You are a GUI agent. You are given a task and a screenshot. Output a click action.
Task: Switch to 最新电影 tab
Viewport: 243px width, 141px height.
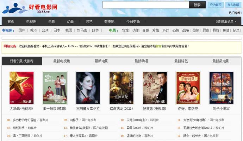[x=101, y=61]
